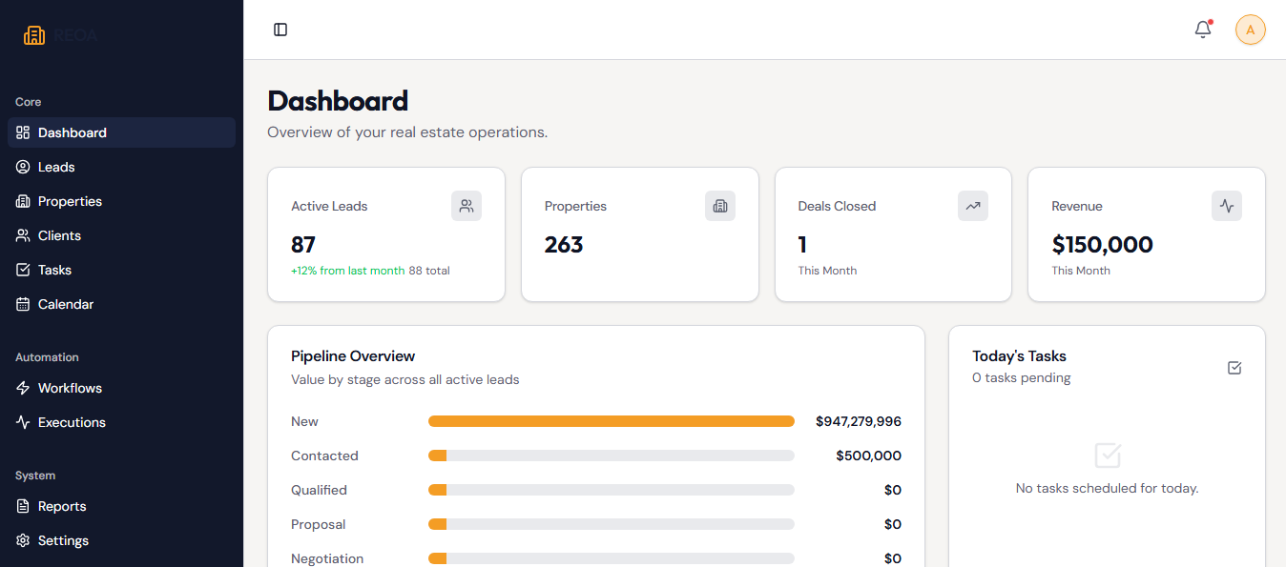Open Reports under System
1286x567 pixels.
point(121,506)
